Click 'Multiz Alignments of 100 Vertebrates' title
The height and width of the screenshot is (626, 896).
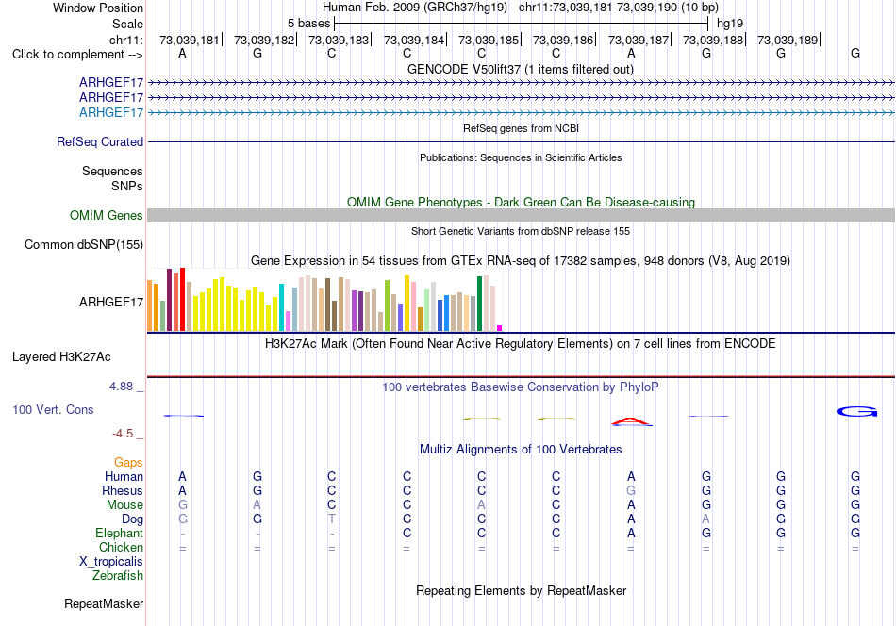(x=521, y=450)
